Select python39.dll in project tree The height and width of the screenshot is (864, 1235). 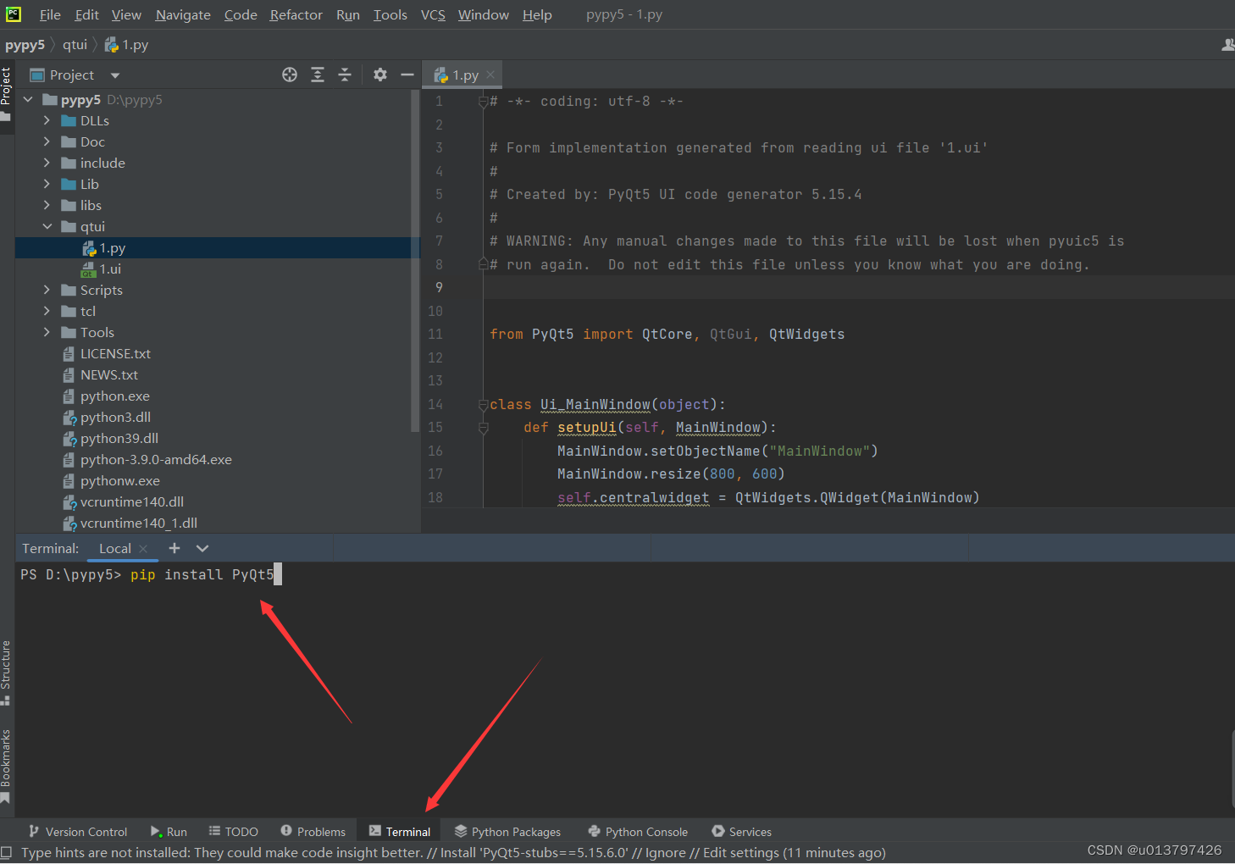pyautogui.click(x=217, y=438)
